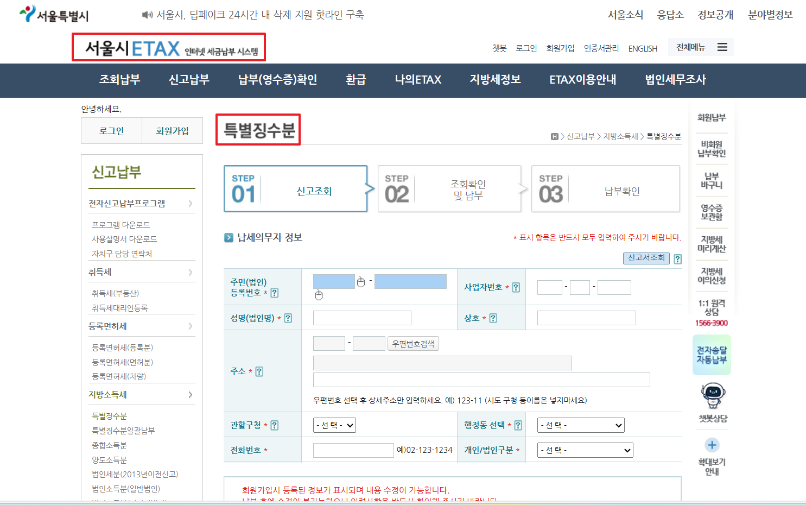Click the breadcrumb home icon
Viewport: 806px width, 505px height.
(x=554, y=137)
